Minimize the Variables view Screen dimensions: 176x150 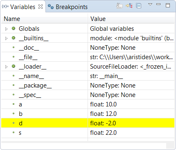(158, 4)
